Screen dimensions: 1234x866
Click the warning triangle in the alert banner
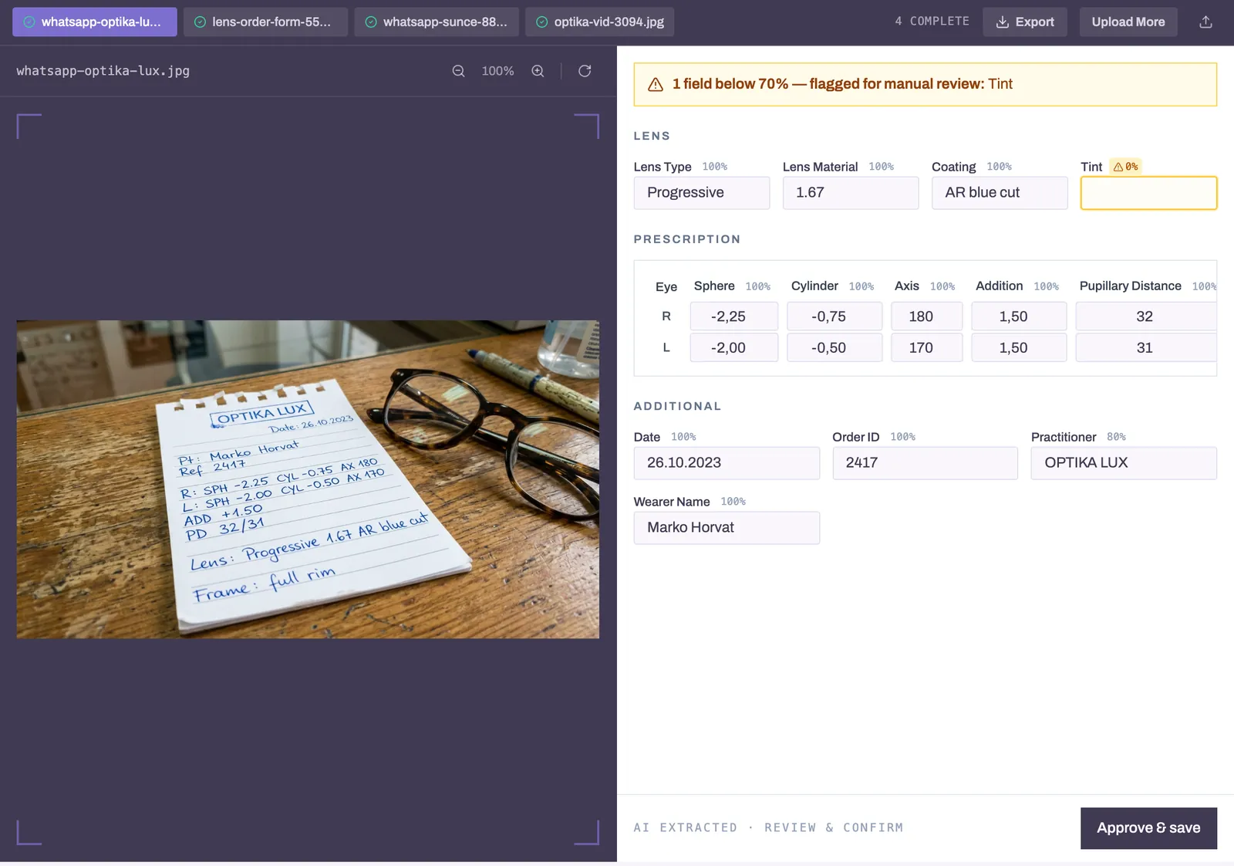(656, 85)
